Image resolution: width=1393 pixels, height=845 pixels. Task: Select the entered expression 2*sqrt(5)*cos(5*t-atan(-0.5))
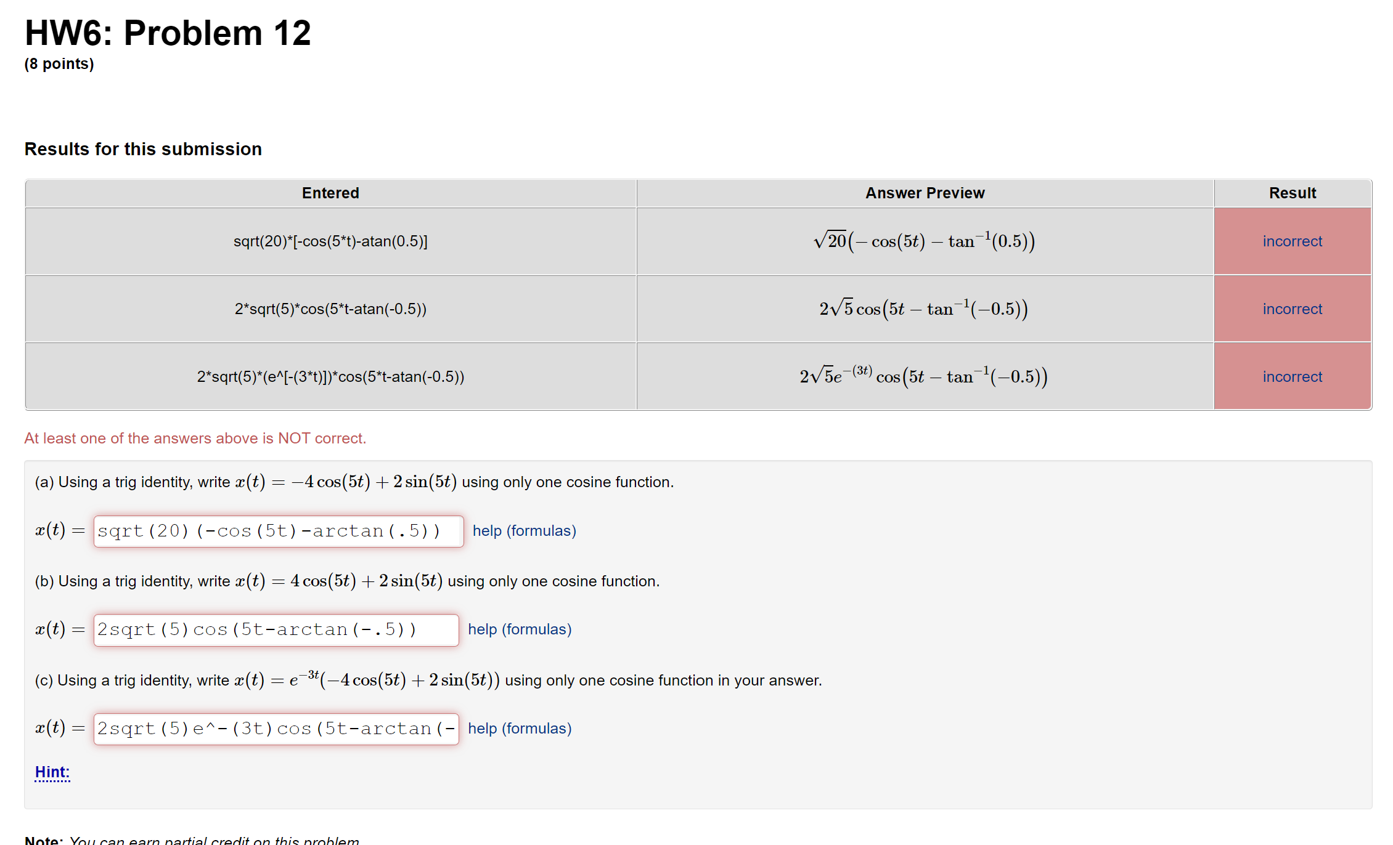[x=330, y=309]
